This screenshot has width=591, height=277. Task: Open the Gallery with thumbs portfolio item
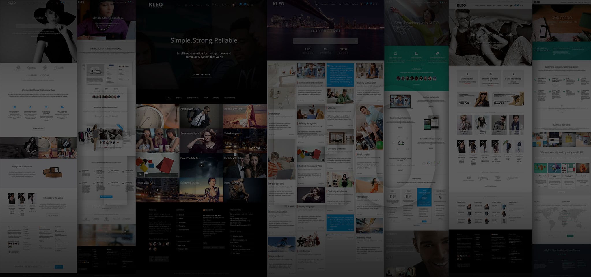(201, 190)
